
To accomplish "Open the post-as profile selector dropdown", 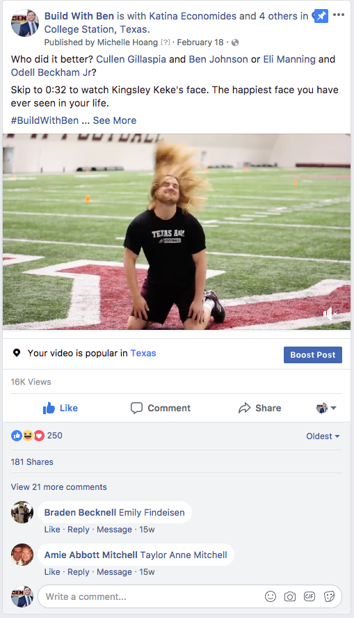I will tap(326, 408).
